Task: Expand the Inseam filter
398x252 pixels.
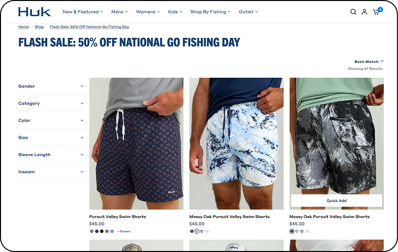Action: tap(51, 172)
